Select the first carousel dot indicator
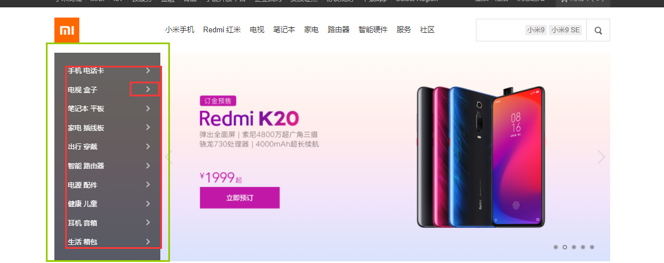 556,247
